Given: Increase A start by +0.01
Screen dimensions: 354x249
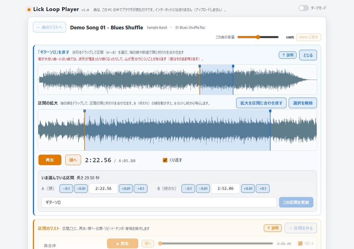Looking at the screenshot, I should point(126,188).
